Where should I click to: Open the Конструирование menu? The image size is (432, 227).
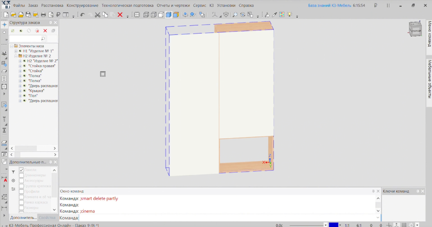tap(82, 5)
